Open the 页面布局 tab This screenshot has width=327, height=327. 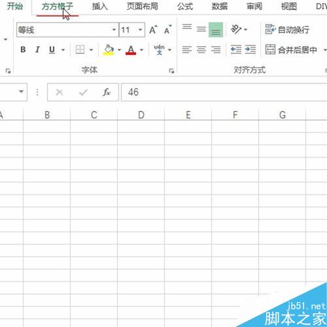pyautogui.click(x=143, y=7)
